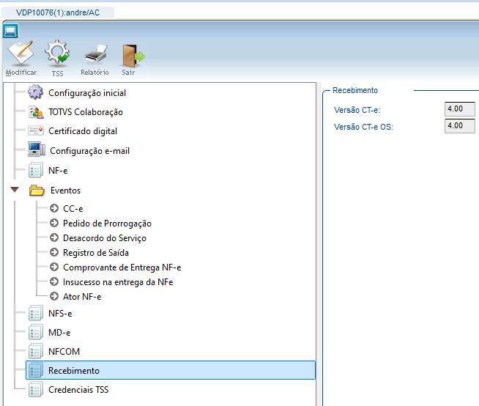The width and height of the screenshot is (479, 406).
Task: Select the Recebimento tree label
Action: click(x=74, y=371)
